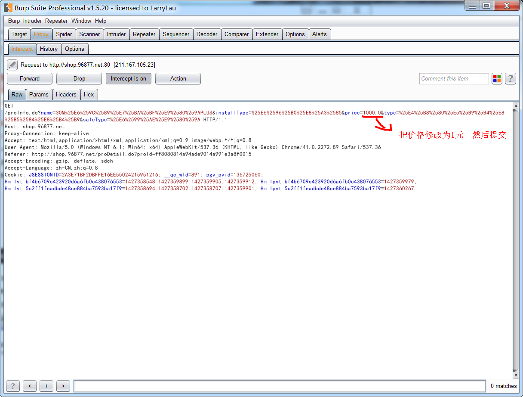
Task: Open the Window menu
Action: click(x=81, y=21)
